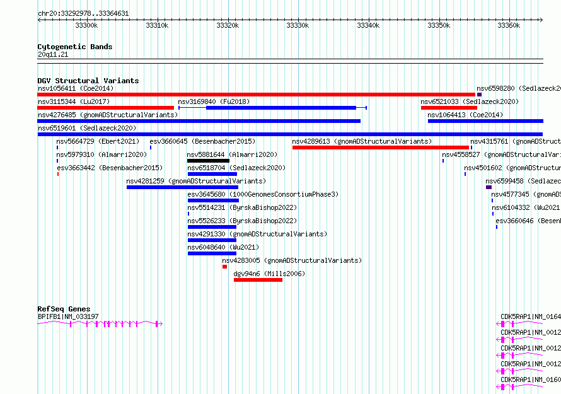Click the Cytogenetic Bands track title
The width and height of the screenshot is (561, 394).
[x=75, y=47]
